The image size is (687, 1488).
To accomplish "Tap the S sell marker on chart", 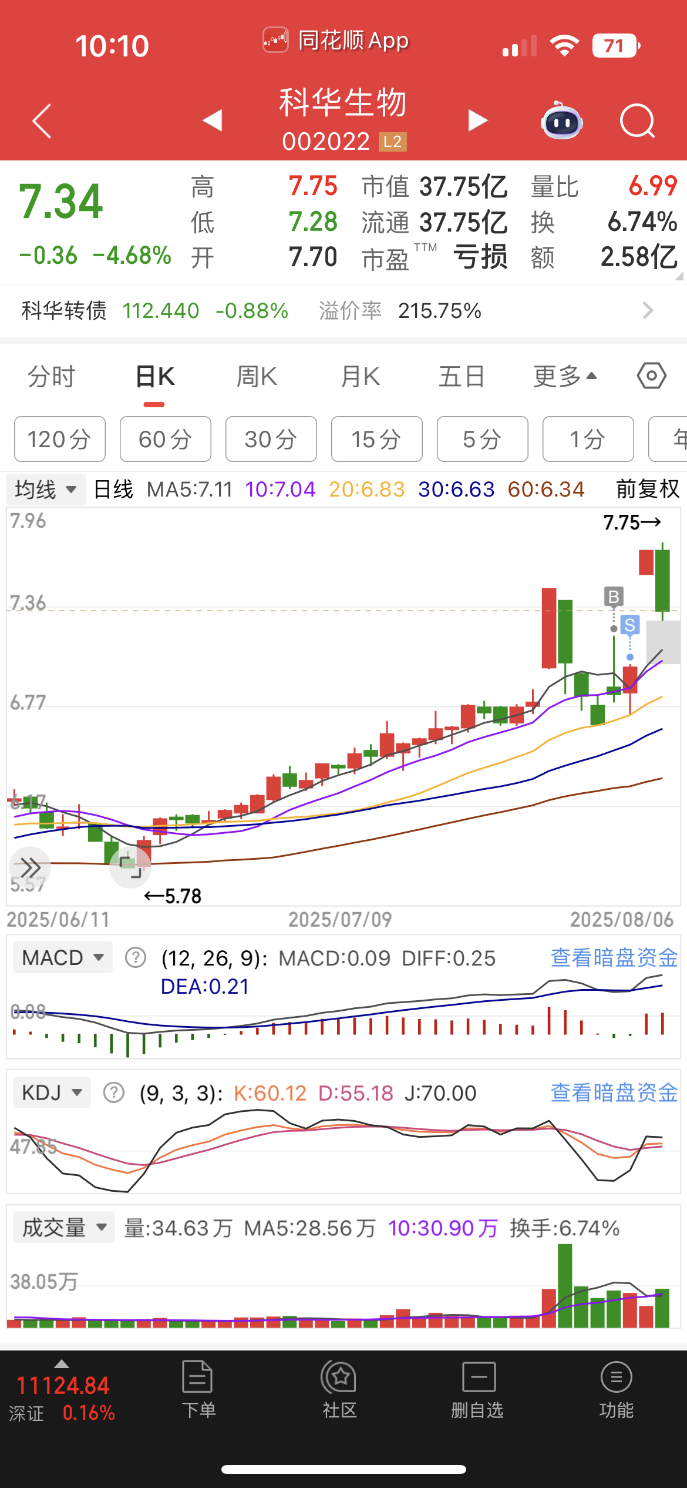I will tap(630, 625).
